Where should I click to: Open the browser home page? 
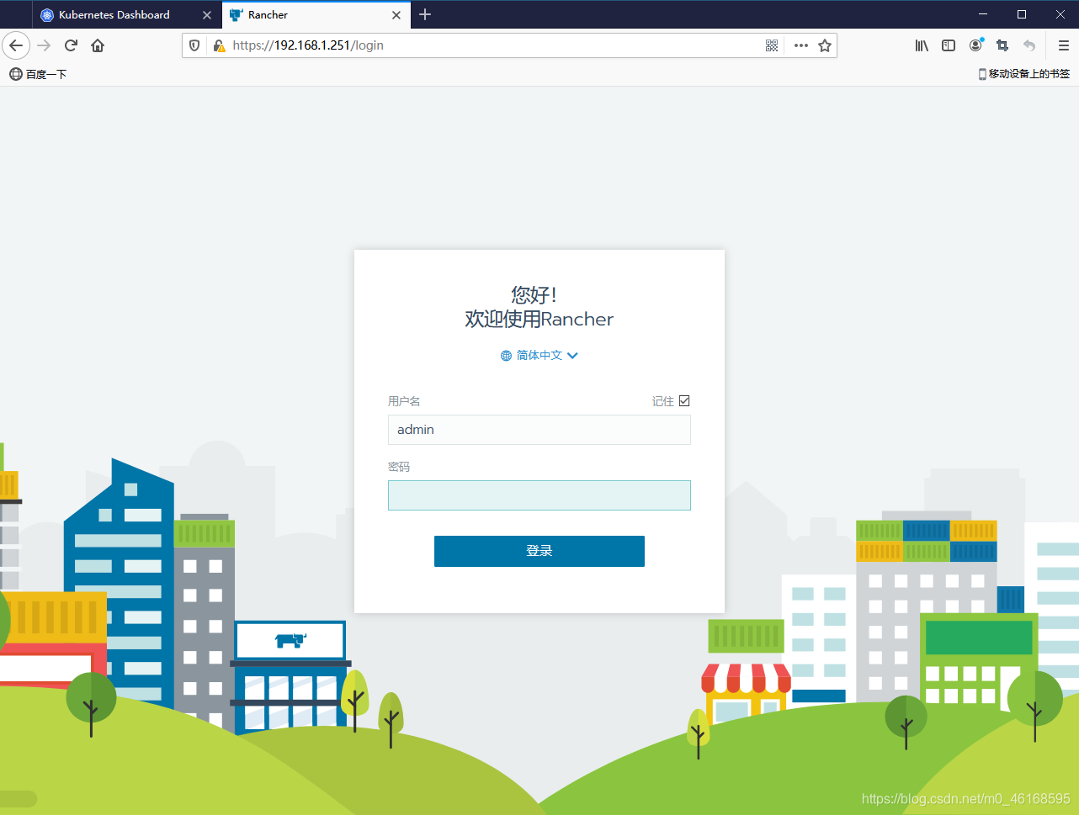(x=98, y=45)
